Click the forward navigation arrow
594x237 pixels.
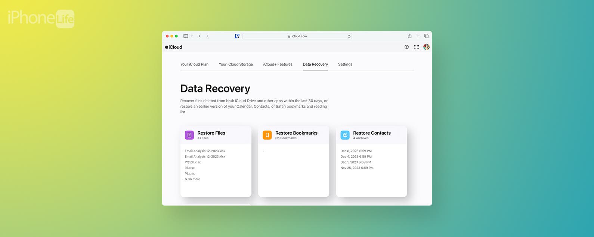(x=208, y=36)
